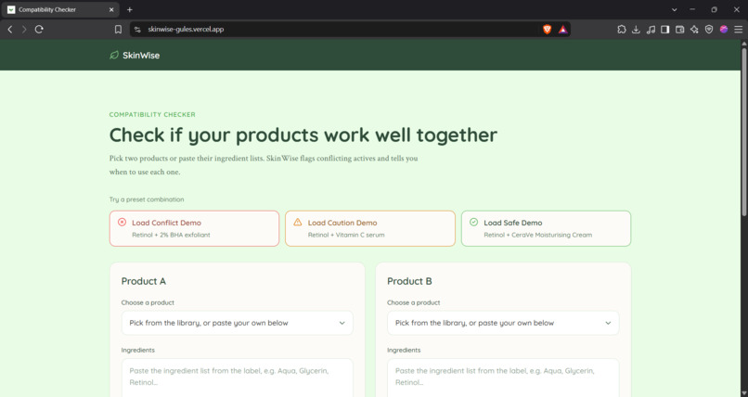Open a new tab with plus button
The width and height of the screenshot is (748, 397).
(x=130, y=9)
